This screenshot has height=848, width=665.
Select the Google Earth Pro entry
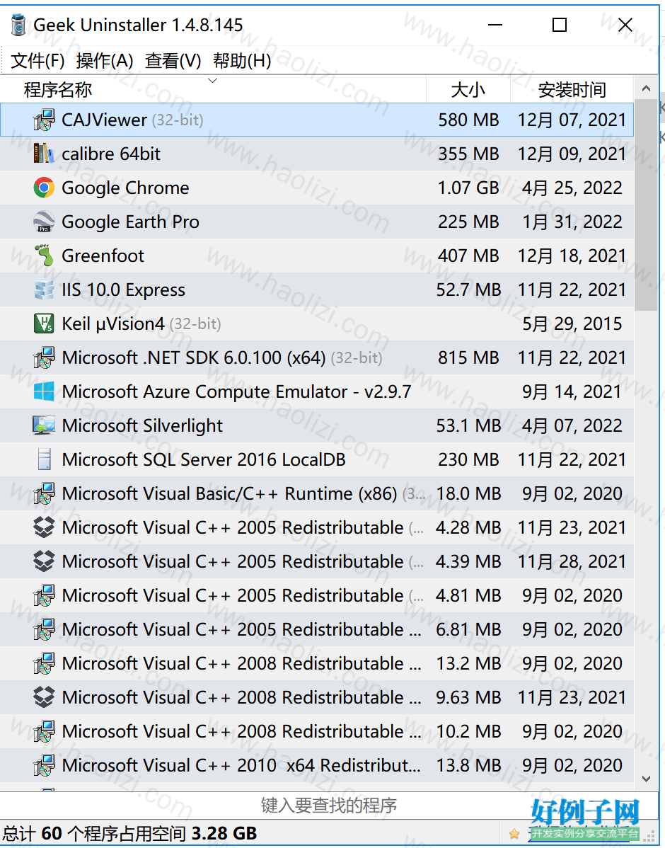(x=130, y=222)
